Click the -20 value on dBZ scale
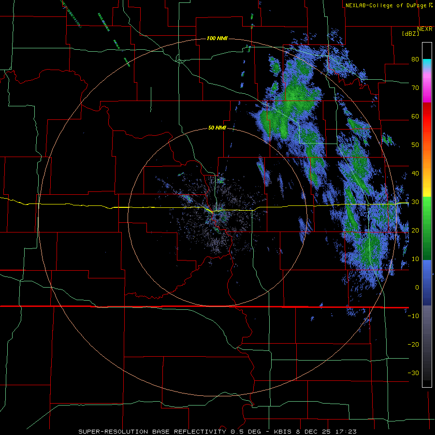Screen dimensions: 435x435 click(413, 344)
